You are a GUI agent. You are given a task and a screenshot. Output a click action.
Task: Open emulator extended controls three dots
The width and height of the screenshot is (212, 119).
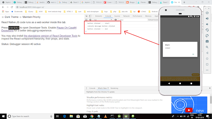coord(207,70)
